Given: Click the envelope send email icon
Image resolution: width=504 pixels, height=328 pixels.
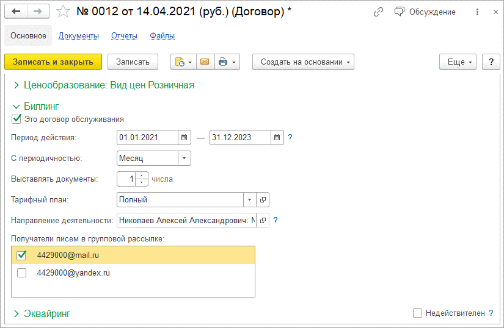Looking at the screenshot, I should tap(205, 62).
